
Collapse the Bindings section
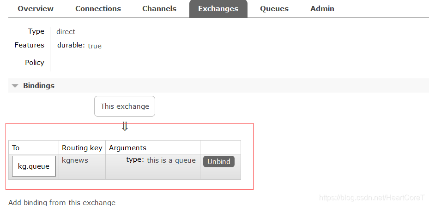pyautogui.click(x=39, y=86)
